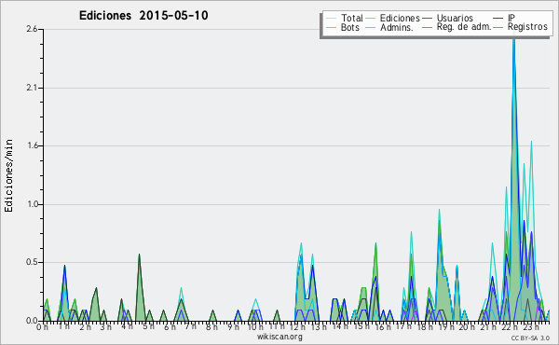Click the '11 h' x-axis label
This screenshot has height=345, width=559.
coord(277,325)
